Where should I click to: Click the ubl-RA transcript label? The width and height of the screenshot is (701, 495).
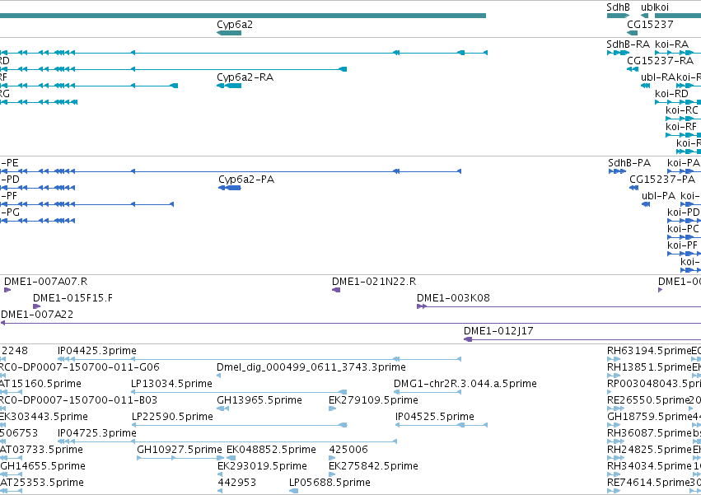[658, 77]
